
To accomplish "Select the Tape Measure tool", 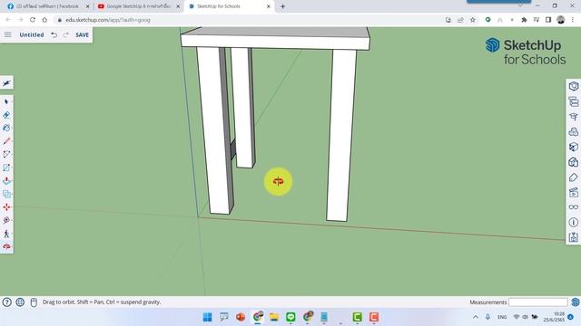I will [x=6, y=220].
